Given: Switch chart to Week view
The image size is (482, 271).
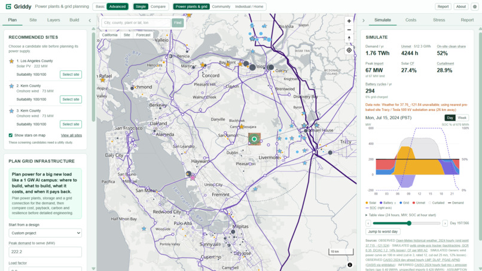Looking at the screenshot, I should click(x=462, y=118).
